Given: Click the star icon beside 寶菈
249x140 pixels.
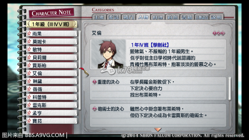Looking at the screenshot, I should [x=29, y=121].
